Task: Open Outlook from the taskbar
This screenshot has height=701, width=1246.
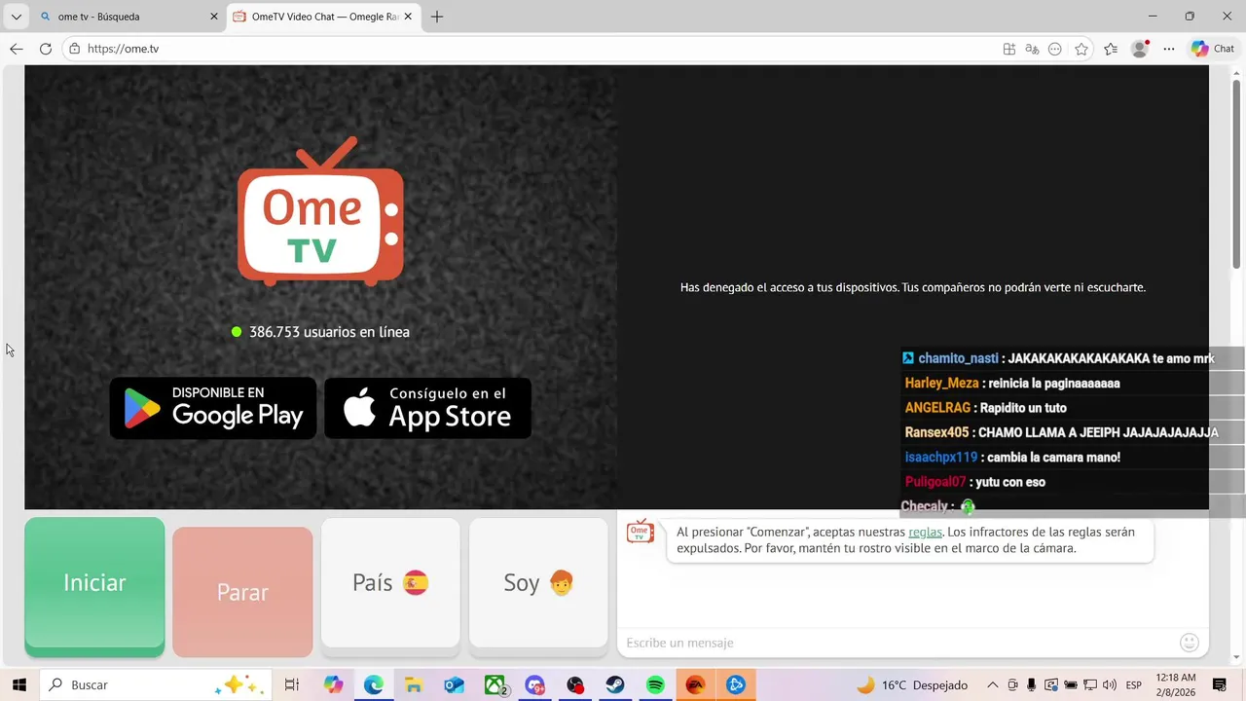Action: [455, 684]
